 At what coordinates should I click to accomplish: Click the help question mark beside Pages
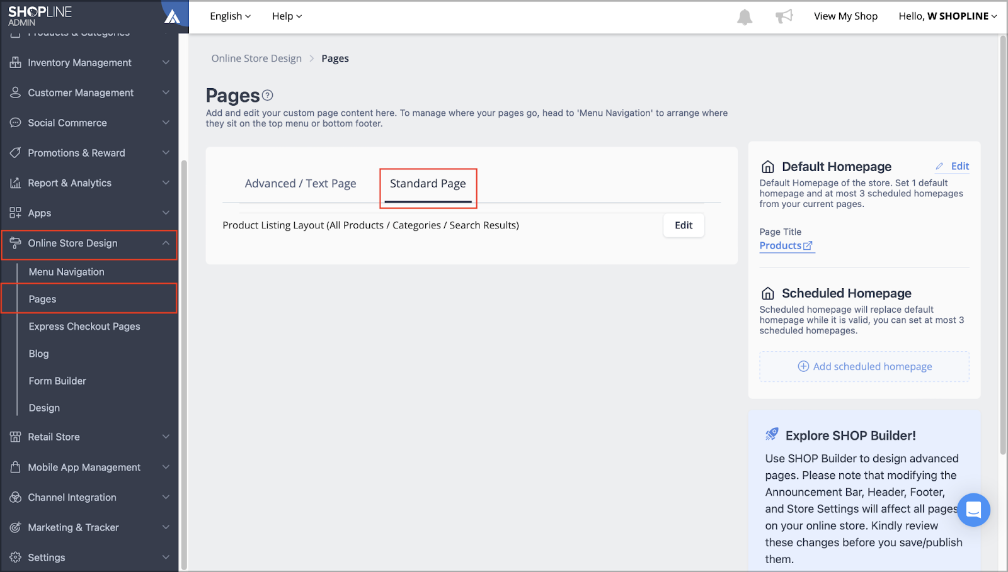[268, 95]
